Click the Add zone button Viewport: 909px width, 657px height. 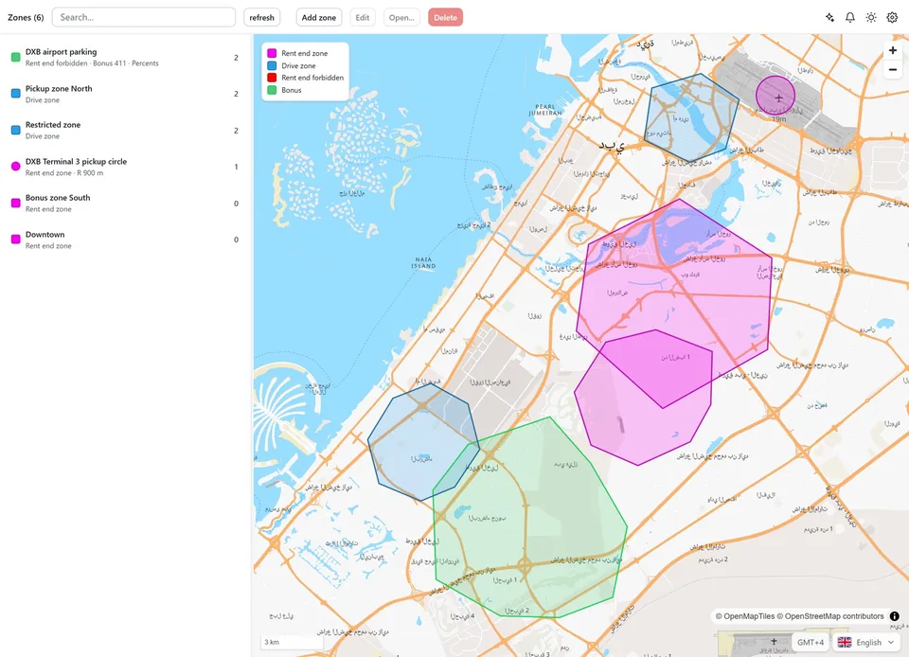pos(319,17)
